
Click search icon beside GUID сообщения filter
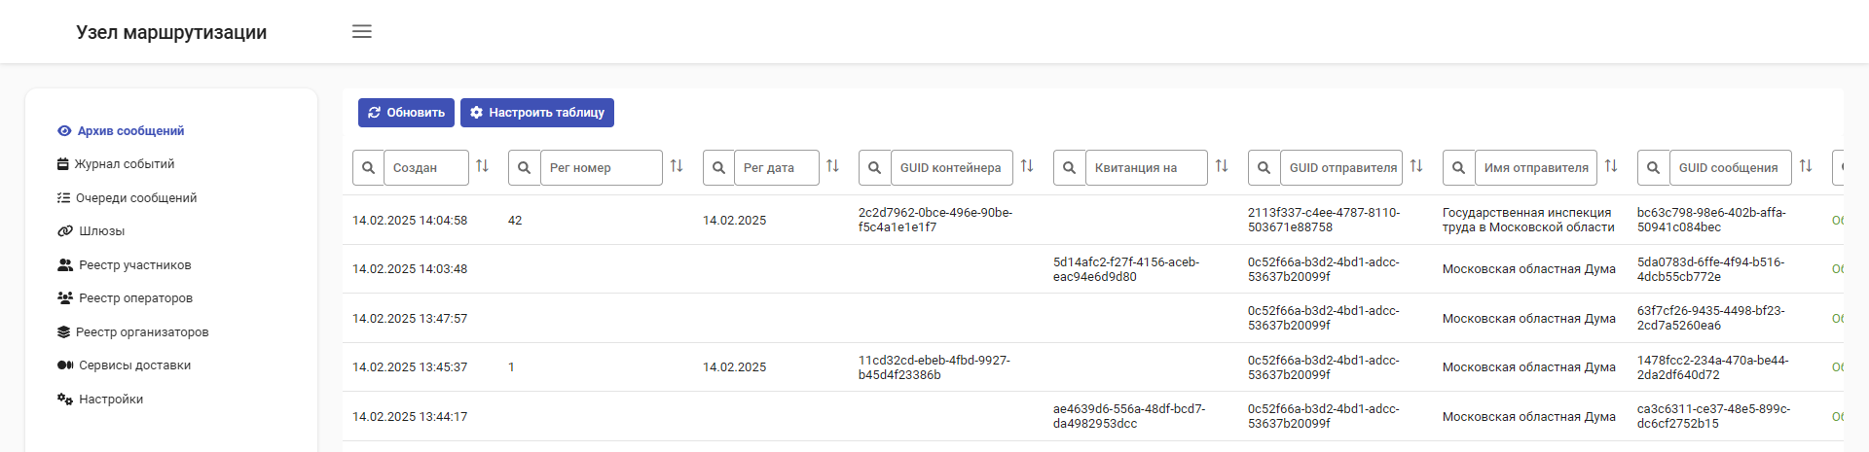coord(1653,167)
